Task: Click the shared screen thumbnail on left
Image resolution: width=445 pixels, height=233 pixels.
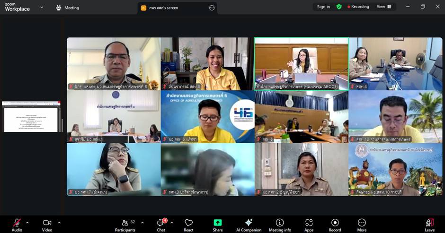Action: [x=31, y=117]
